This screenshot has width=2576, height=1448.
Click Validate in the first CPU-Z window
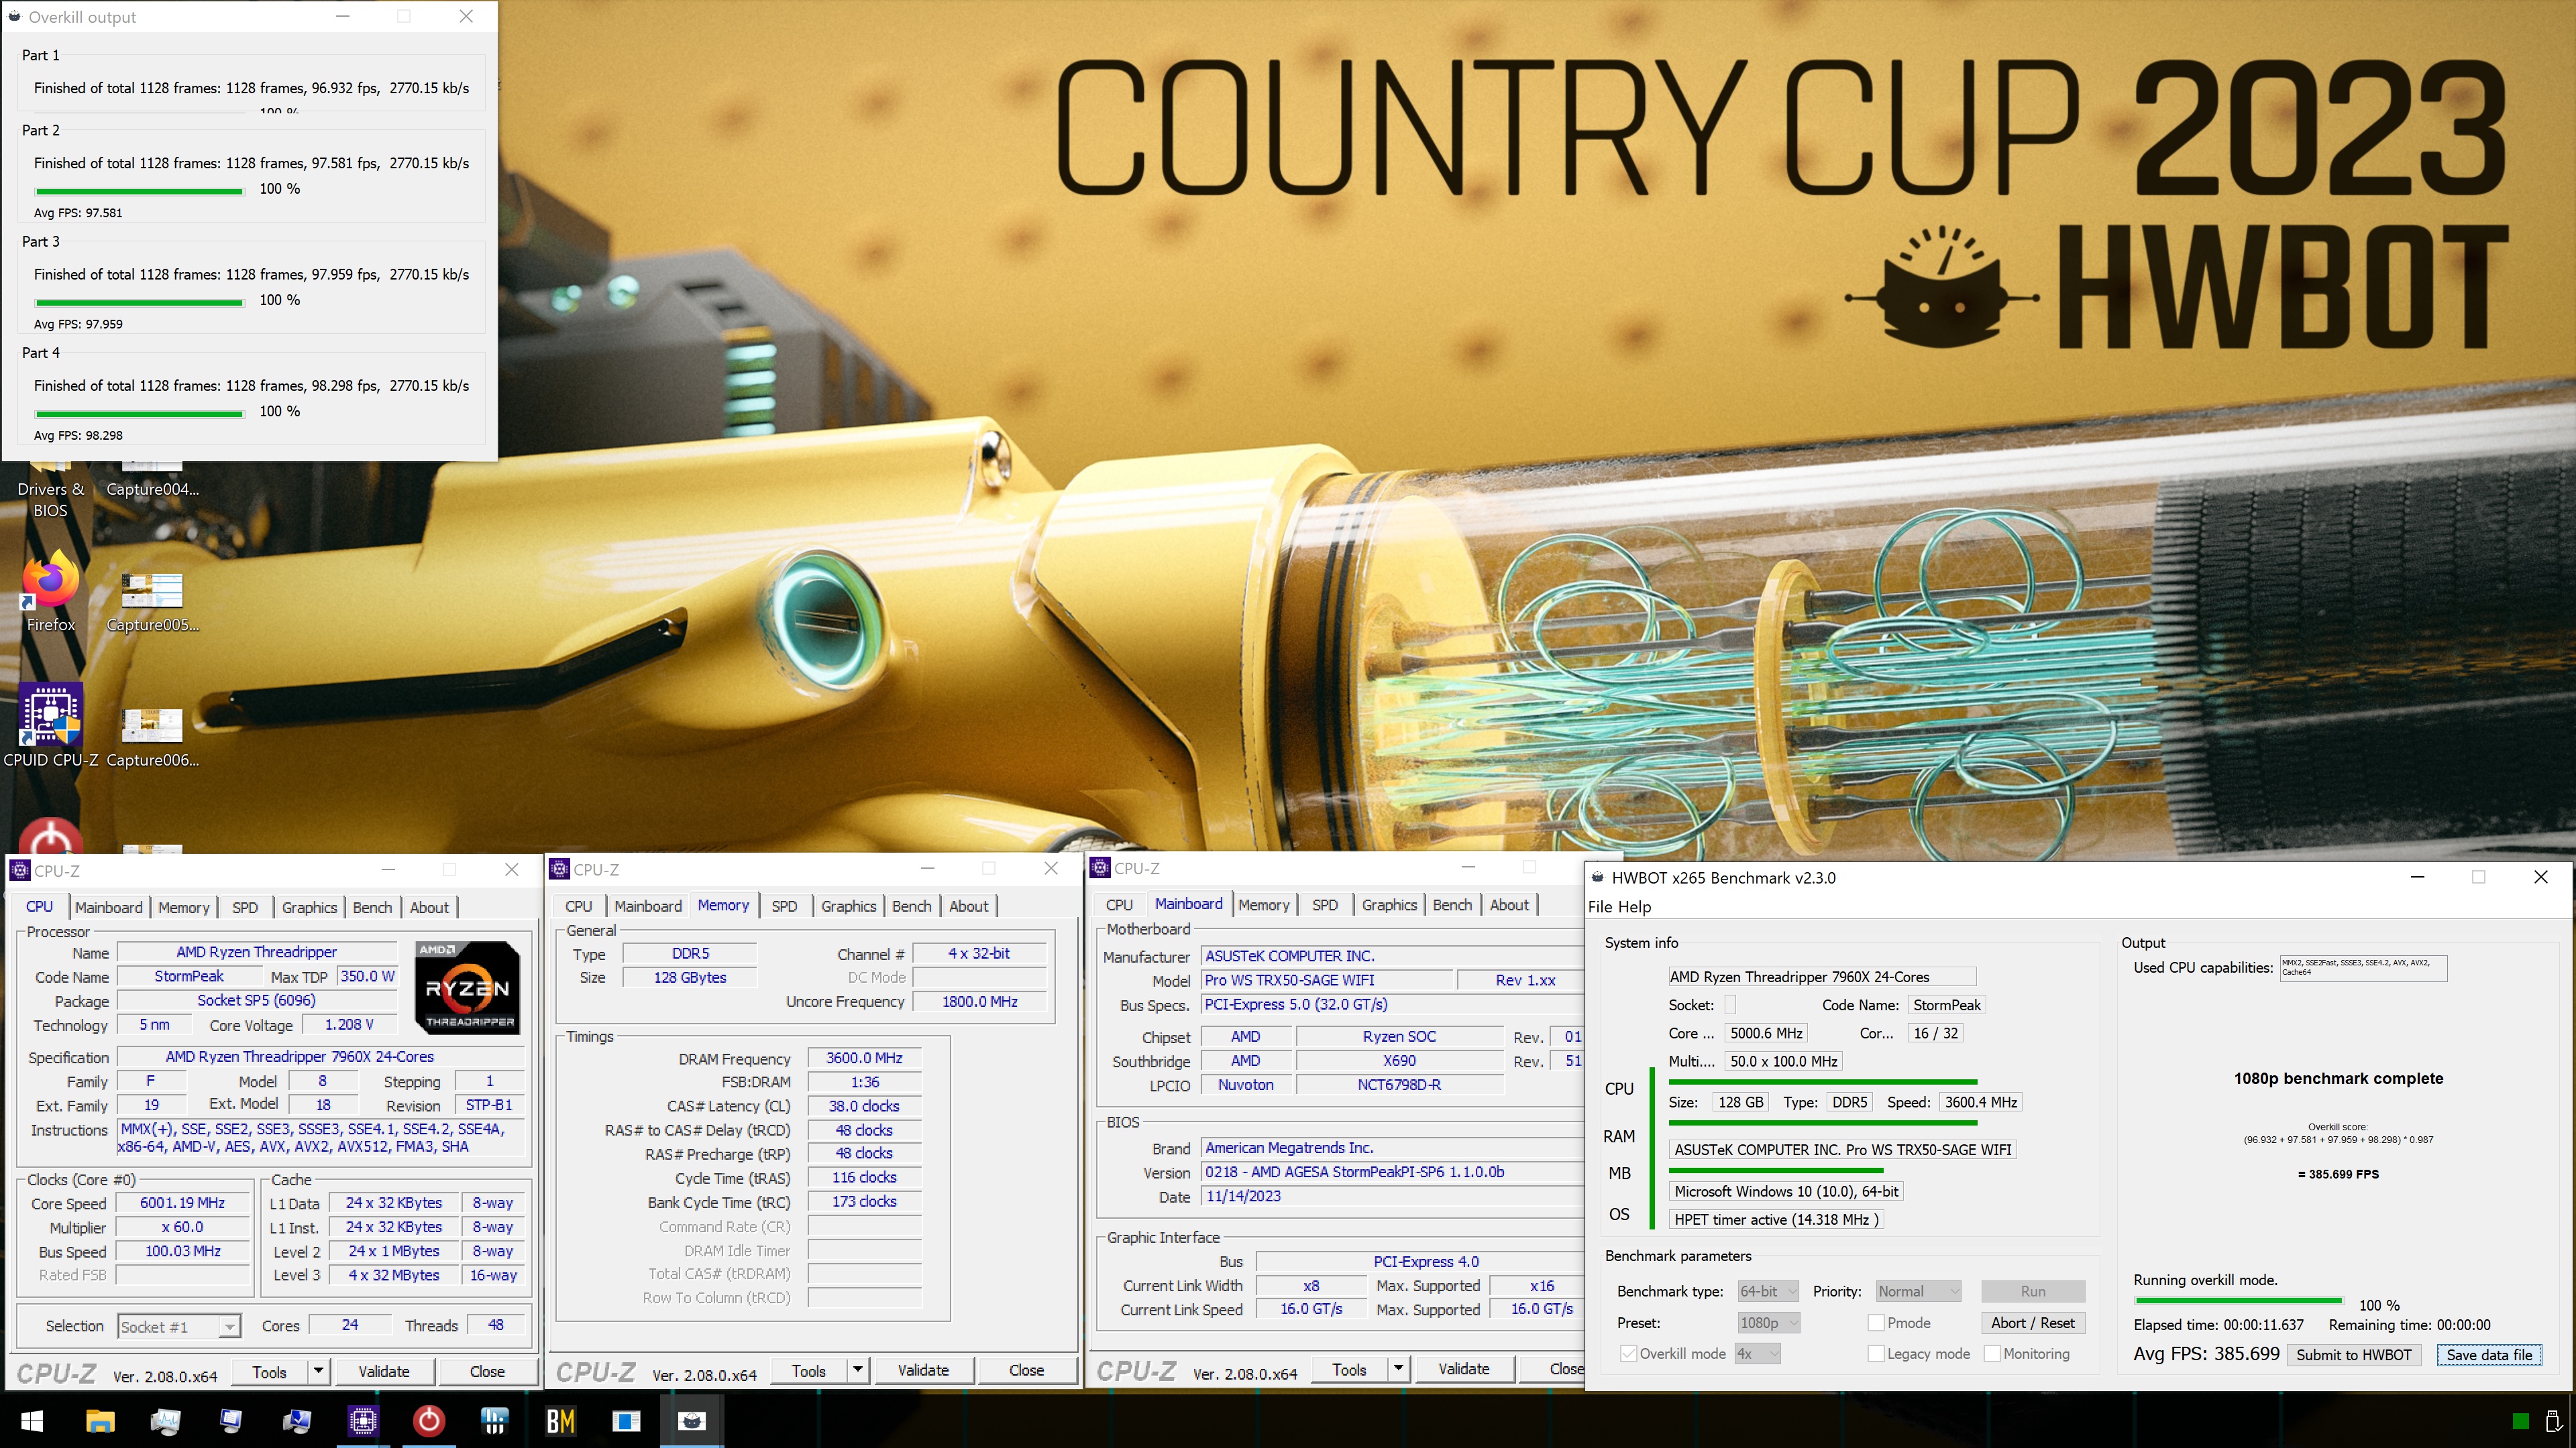coord(384,1371)
